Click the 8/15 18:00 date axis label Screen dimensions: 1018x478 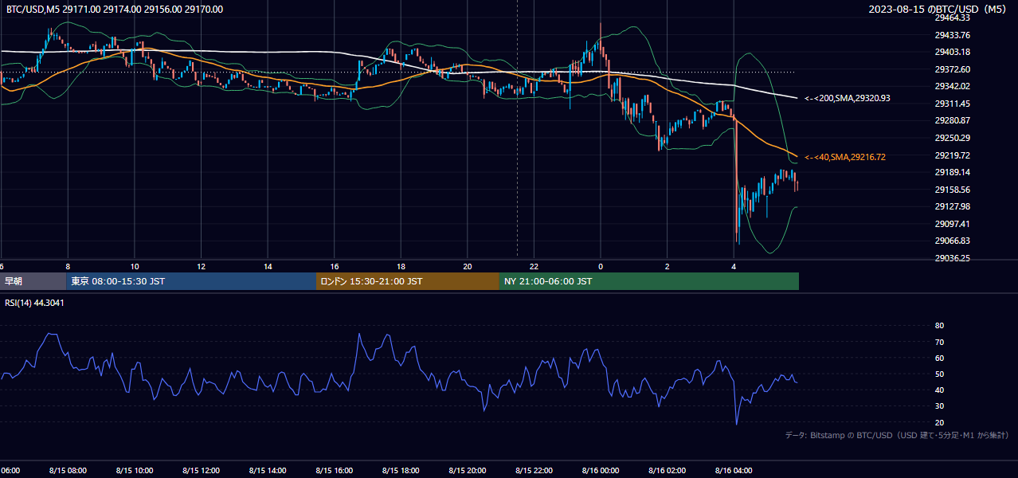(401, 470)
